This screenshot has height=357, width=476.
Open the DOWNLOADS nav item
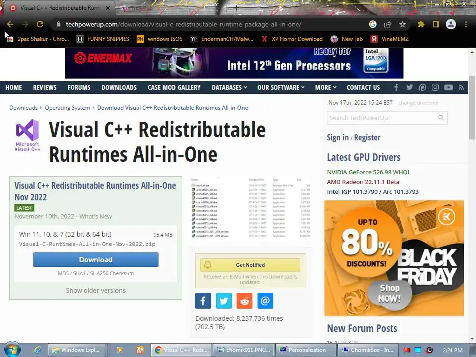(x=119, y=87)
